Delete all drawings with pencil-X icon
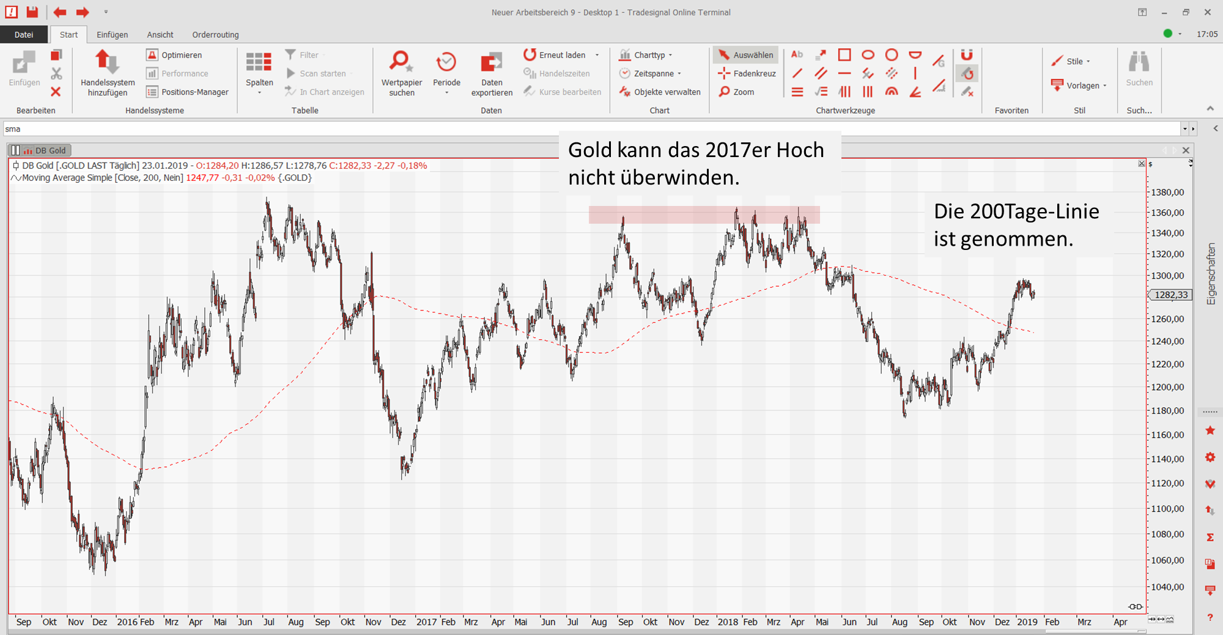This screenshot has width=1223, height=635. tap(967, 92)
